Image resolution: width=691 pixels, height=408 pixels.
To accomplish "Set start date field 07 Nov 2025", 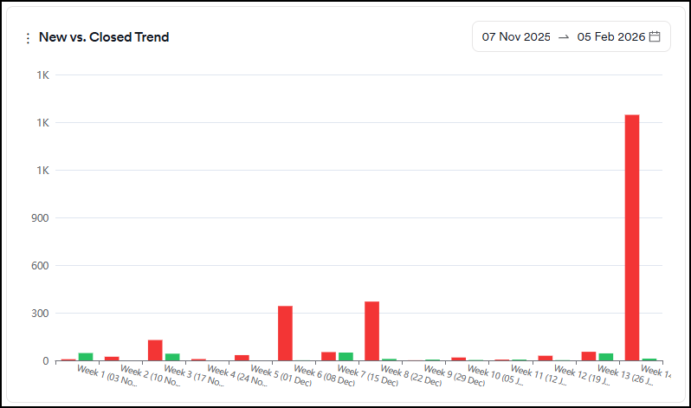I will tap(516, 36).
